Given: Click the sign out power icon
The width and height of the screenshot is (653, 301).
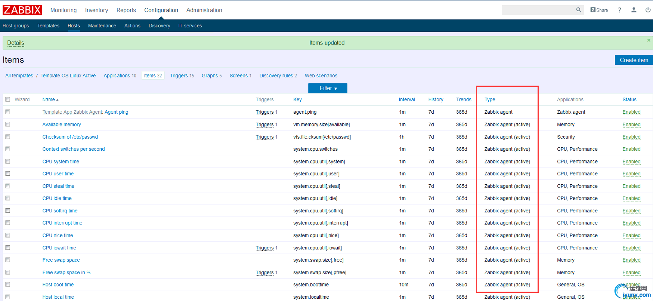Looking at the screenshot, I should click(x=648, y=10).
